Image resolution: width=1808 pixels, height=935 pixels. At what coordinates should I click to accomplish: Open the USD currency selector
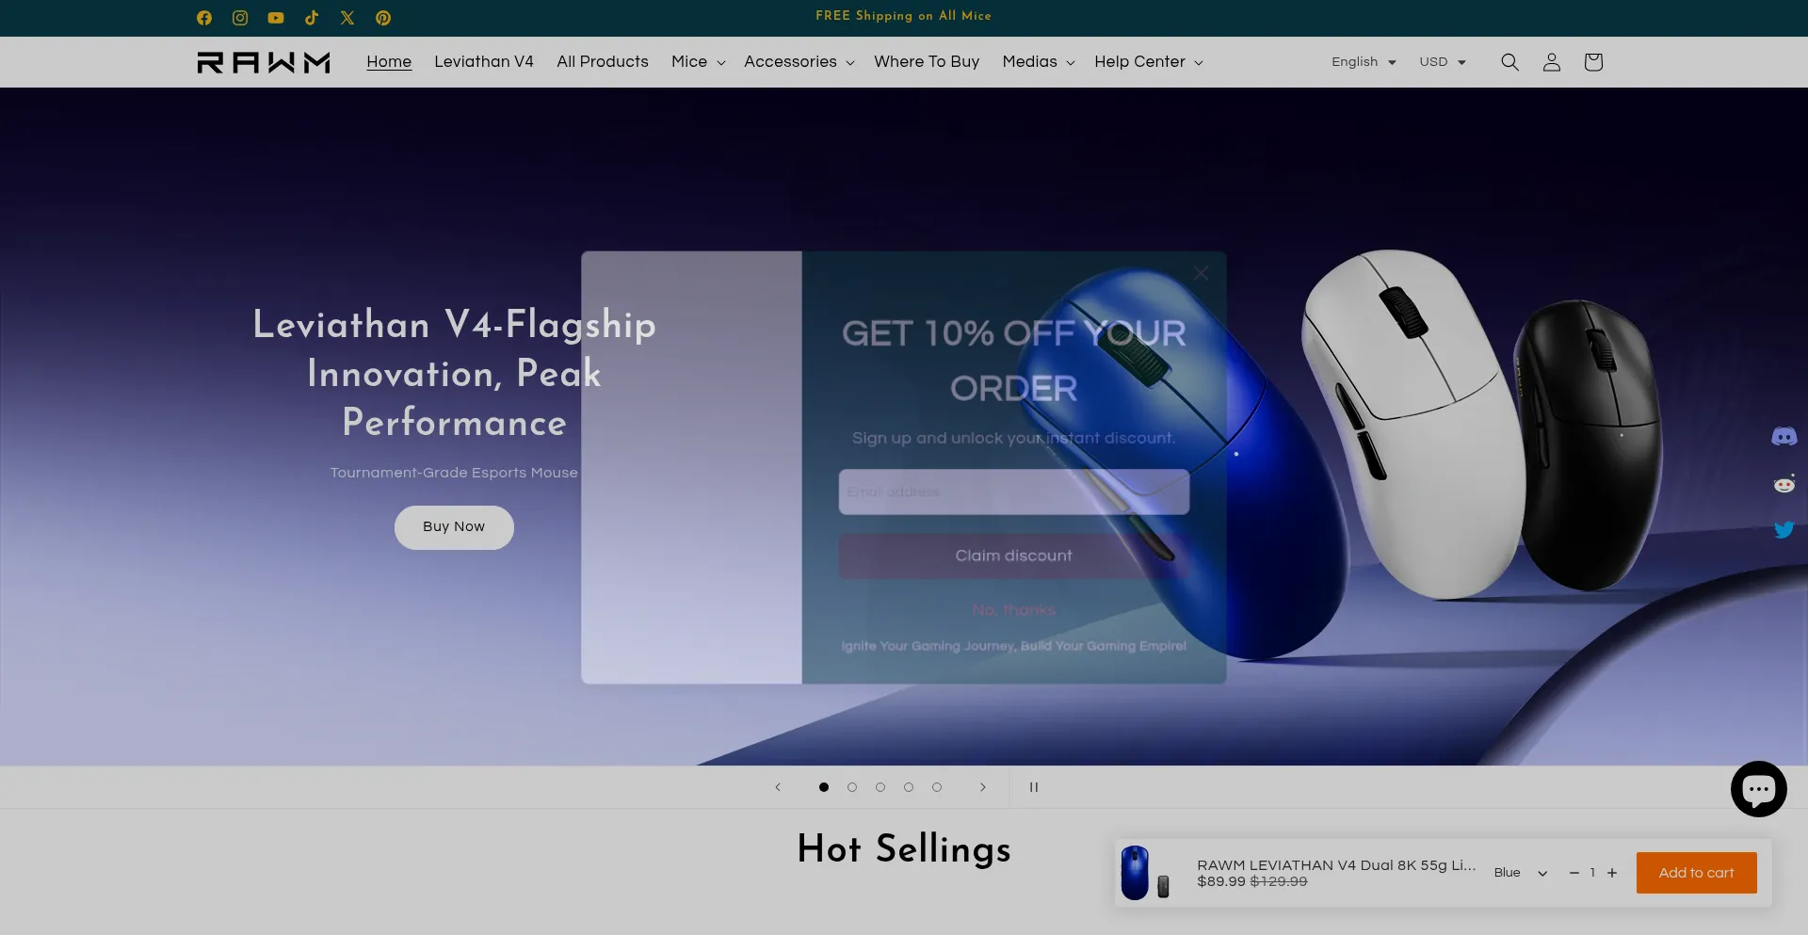pos(1443,62)
